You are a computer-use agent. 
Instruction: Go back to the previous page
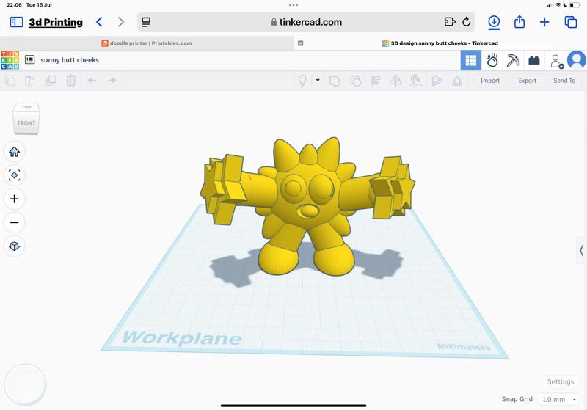(x=99, y=22)
